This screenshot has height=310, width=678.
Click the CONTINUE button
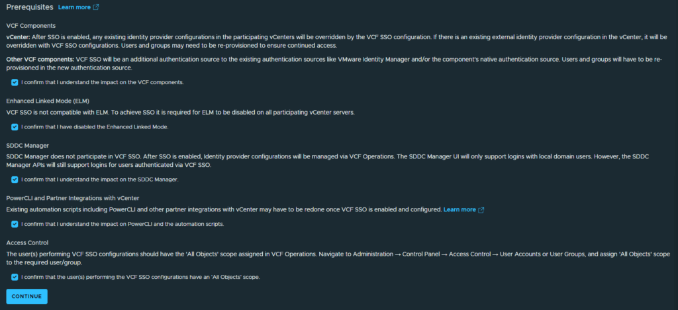[x=26, y=297]
